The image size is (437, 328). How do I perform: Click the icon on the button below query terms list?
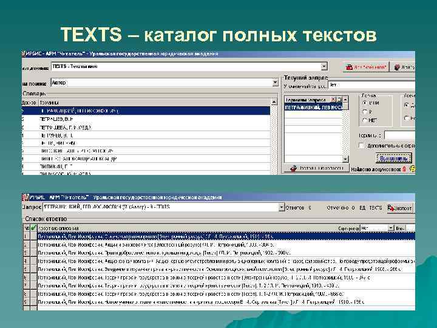(x=294, y=168)
